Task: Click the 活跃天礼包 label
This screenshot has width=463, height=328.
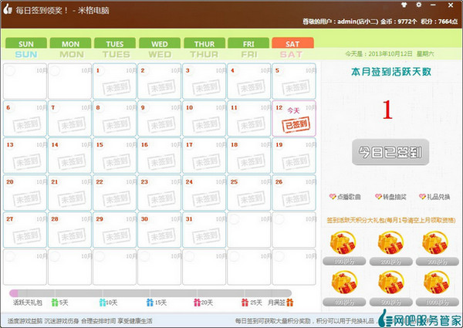Action: click(28, 303)
